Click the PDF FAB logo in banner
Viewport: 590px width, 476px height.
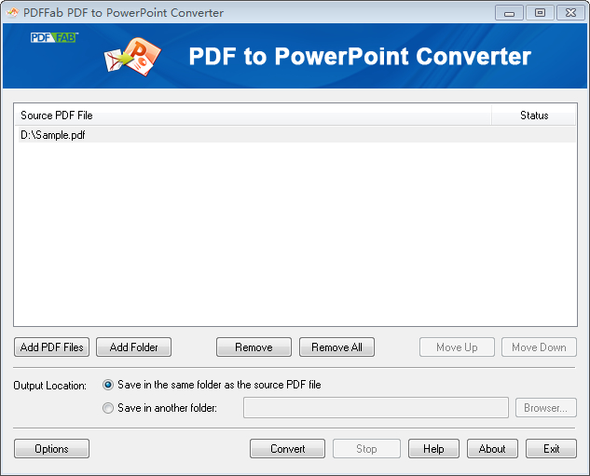click(x=54, y=37)
